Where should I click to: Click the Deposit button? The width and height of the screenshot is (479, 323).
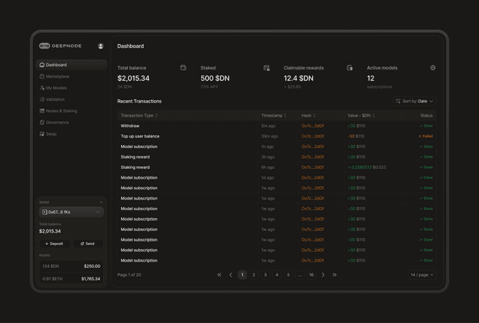(x=55, y=244)
